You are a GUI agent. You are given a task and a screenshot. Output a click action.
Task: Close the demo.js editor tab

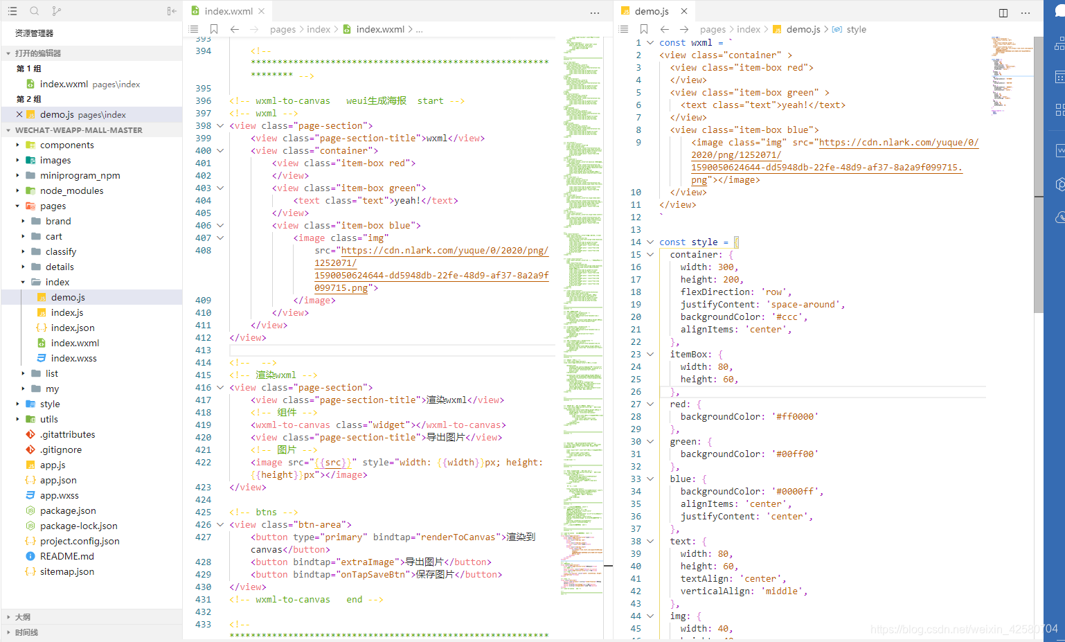click(x=684, y=11)
